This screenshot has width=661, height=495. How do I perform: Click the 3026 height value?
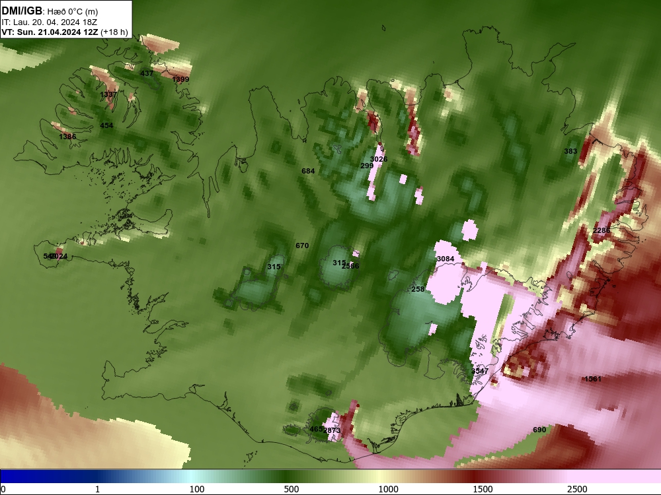click(379, 159)
